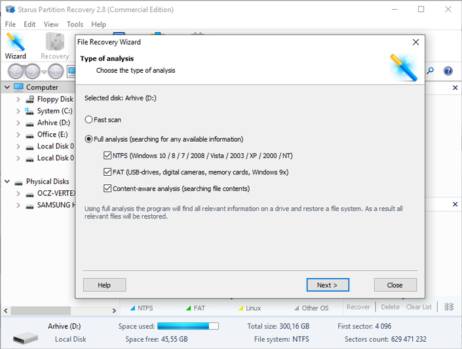This screenshot has width=462, height=349.
Task: Go back with the round left arrow
Action: pyautogui.click(x=16, y=72)
